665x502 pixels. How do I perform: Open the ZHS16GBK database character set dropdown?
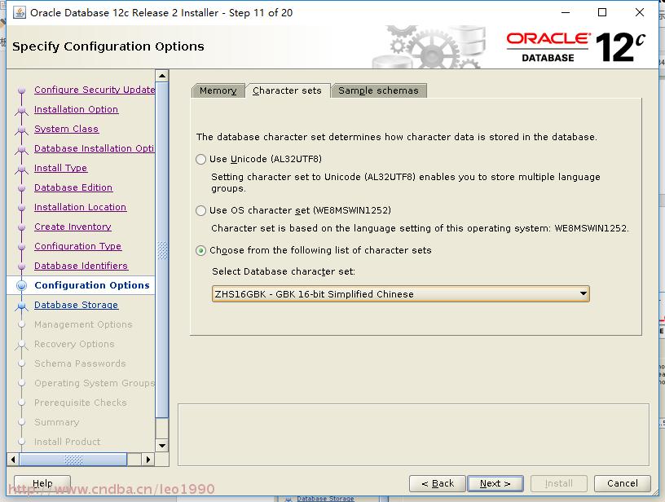[x=400, y=294]
